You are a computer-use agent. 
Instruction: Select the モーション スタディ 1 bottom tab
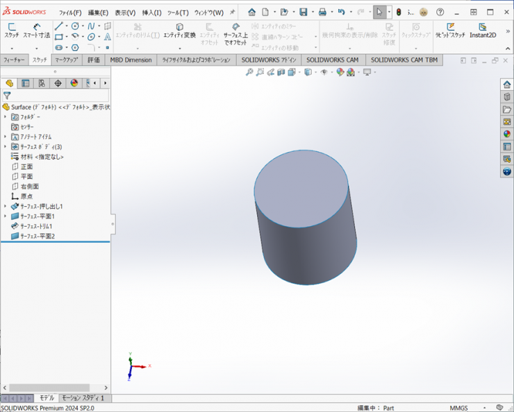click(83, 398)
